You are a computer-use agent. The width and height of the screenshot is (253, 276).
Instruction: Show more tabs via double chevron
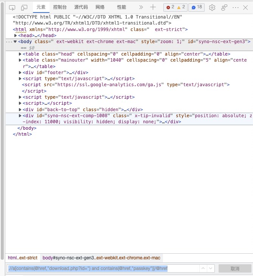141,7
